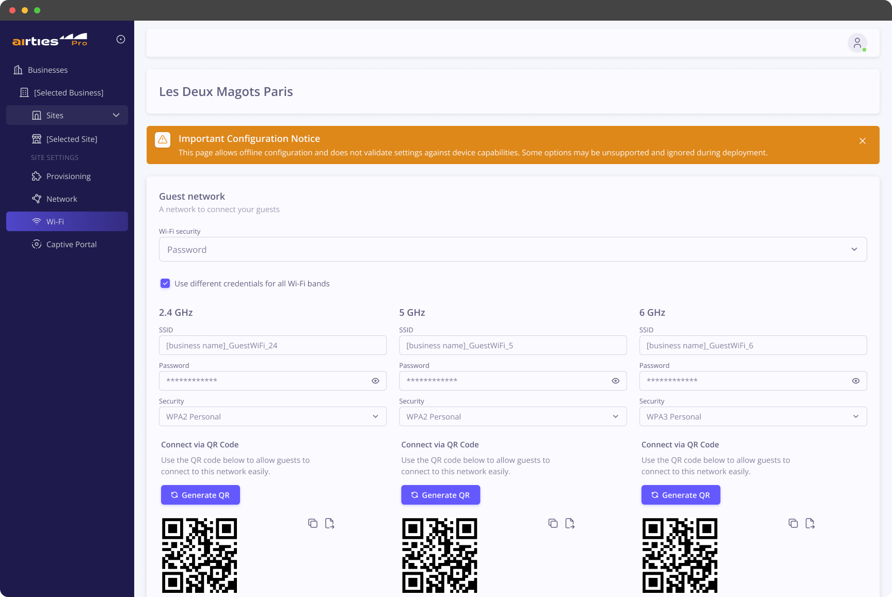Click the [Selected Business] office icon
Image resolution: width=892 pixels, height=597 pixels.
[24, 92]
